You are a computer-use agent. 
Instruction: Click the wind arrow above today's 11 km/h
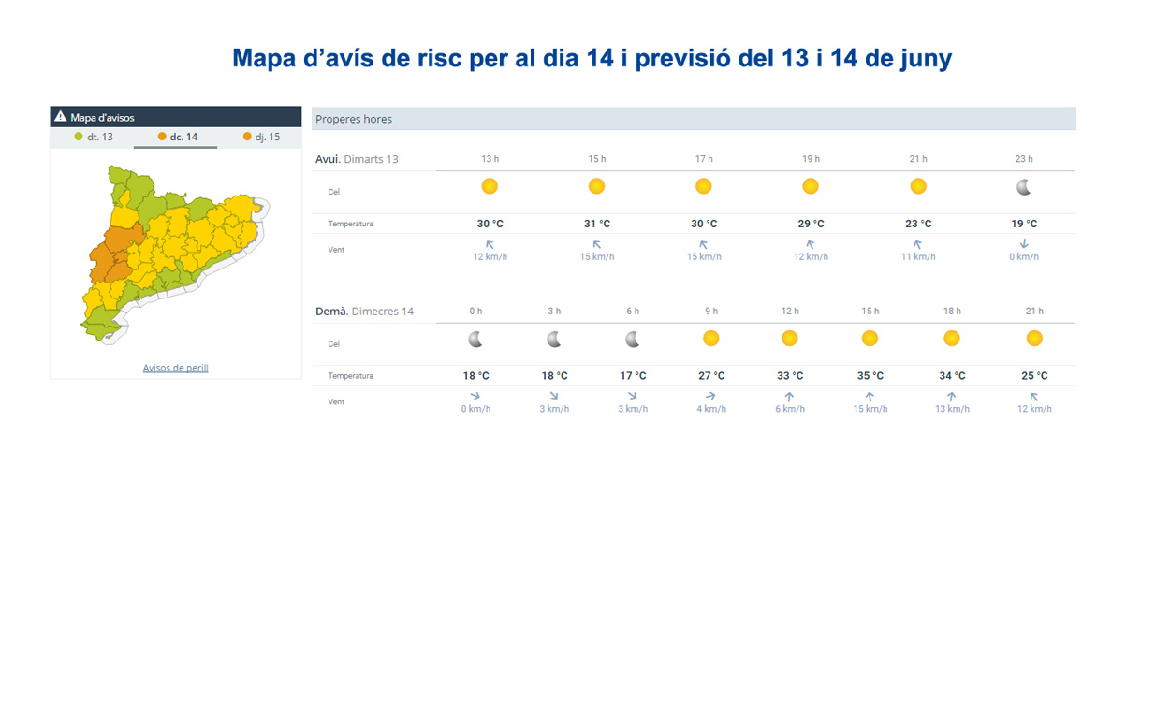[918, 244]
